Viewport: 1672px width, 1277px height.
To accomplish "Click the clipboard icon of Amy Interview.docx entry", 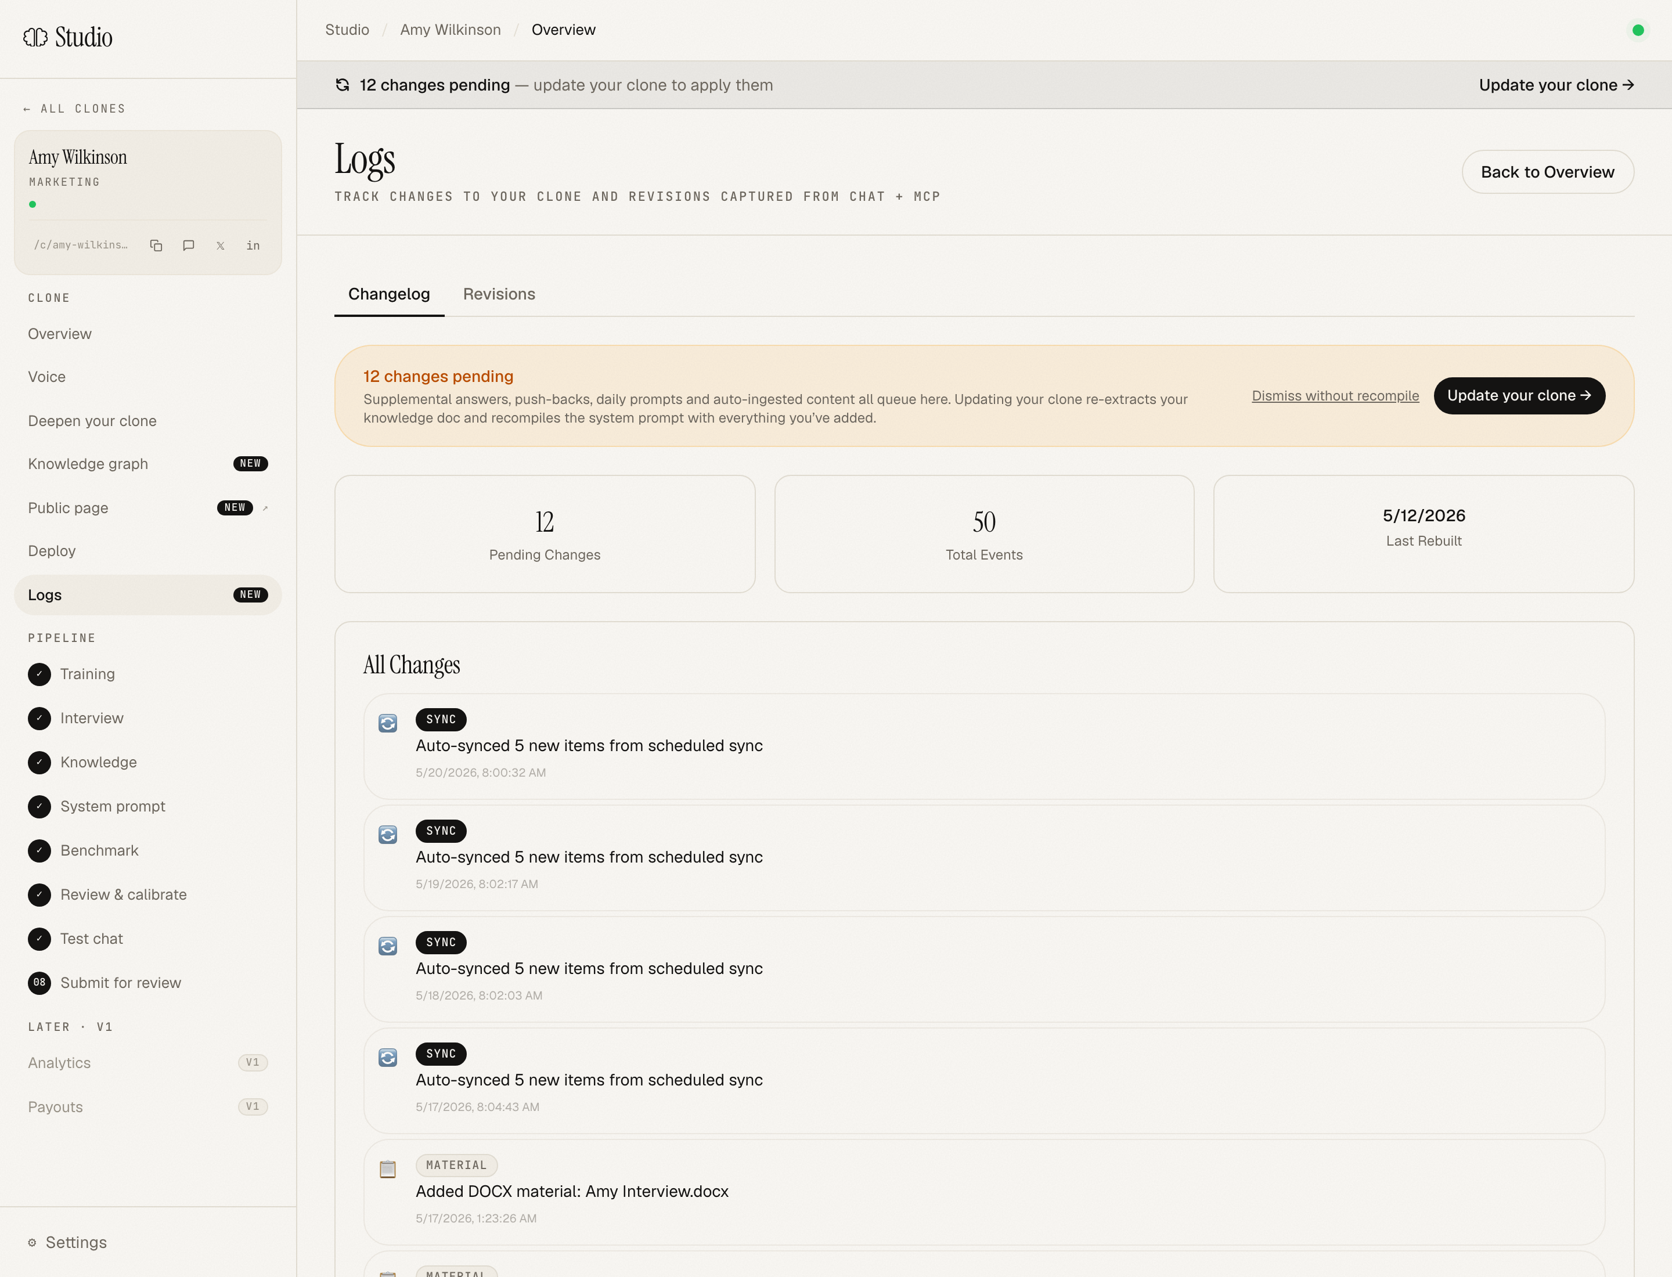I will [388, 1169].
